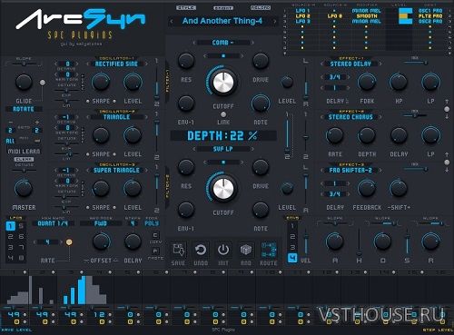The image size is (454, 335).
Task: Click OSC2 FRQ matrix destination
Action: click(430, 21)
